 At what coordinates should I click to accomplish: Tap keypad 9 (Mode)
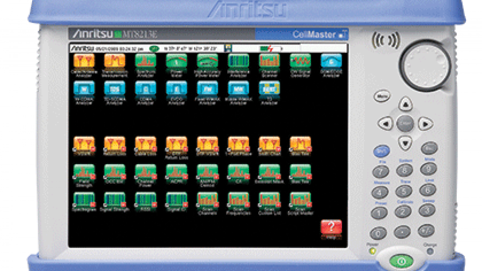click(x=429, y=169)
